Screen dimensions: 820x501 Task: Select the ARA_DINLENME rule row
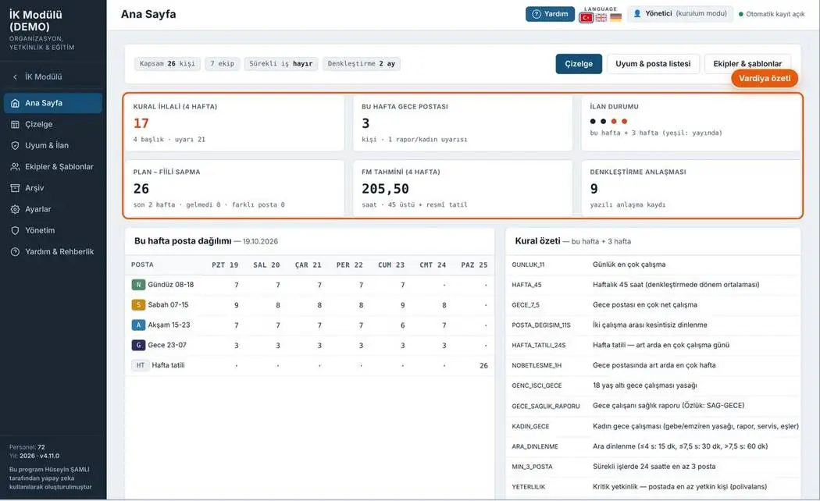click(653, 446)
